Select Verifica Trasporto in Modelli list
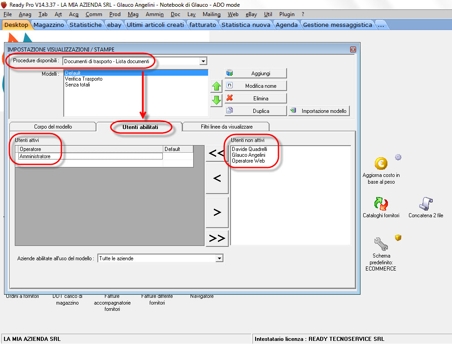 pos(136,78)
